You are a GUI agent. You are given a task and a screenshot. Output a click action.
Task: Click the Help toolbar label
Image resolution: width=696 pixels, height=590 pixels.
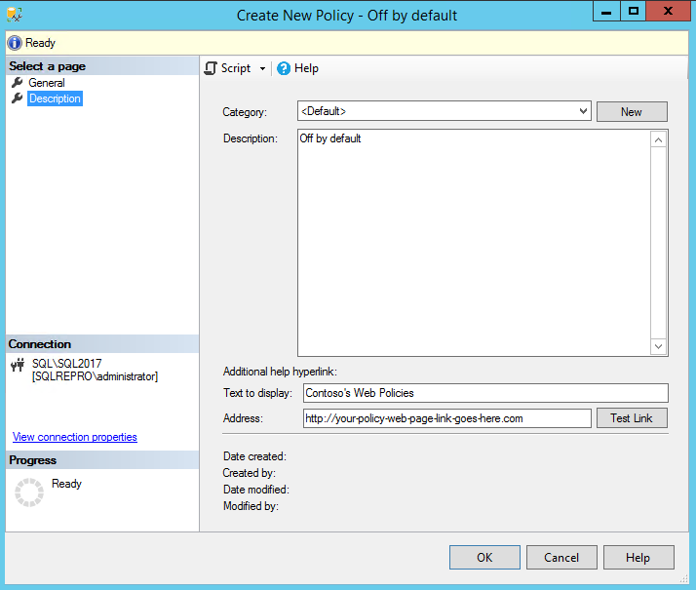pos(306,68)
